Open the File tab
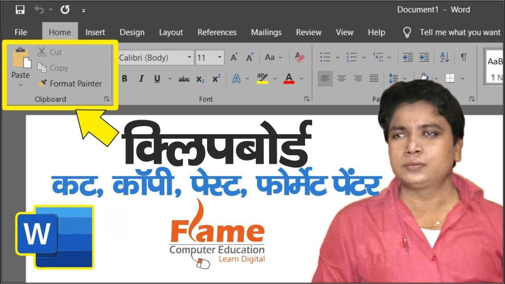Image resolution: width=505 pixels, height=284 pixels. pyautogui.click(x=21, y=32)
